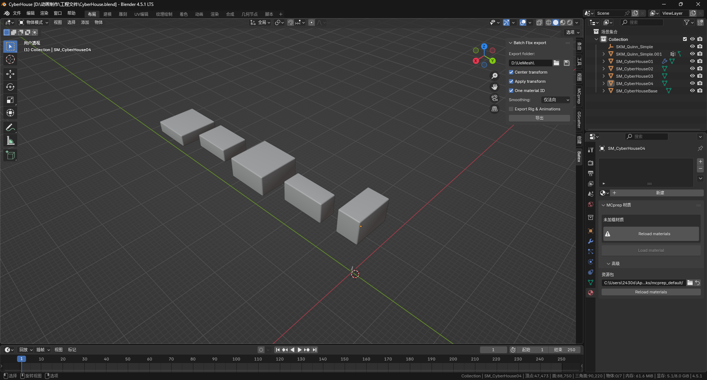Click the export folder path field
Screen dimensions: 707x380
tap(530, 63)
